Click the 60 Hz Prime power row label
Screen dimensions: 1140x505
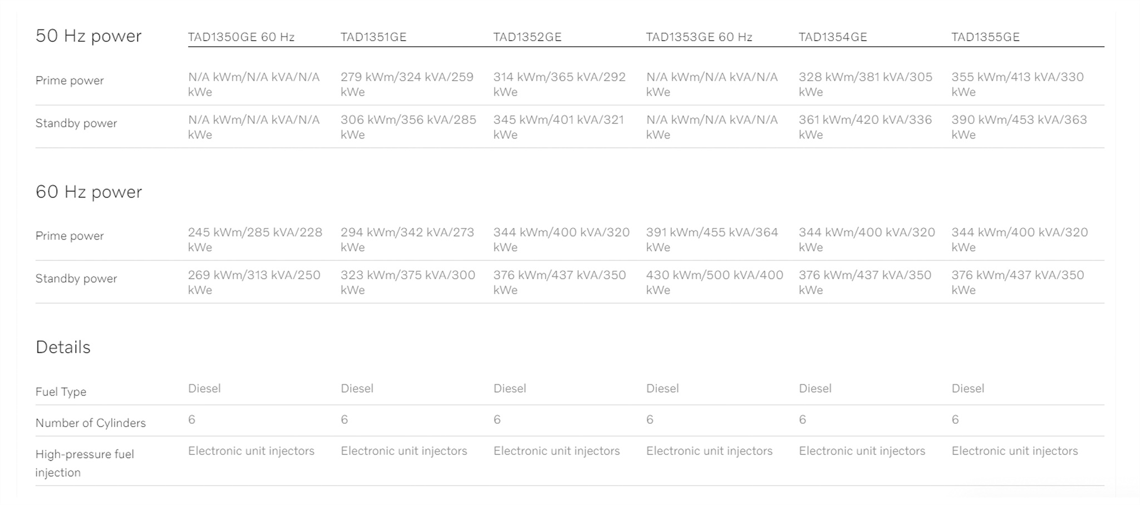pos(70,236)
